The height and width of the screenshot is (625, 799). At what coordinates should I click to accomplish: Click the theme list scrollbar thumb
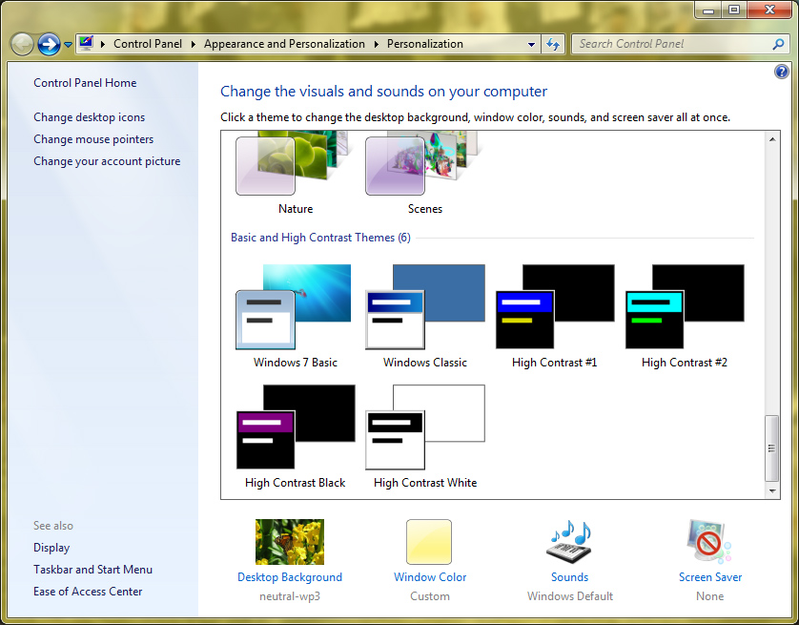pos(772,448)
